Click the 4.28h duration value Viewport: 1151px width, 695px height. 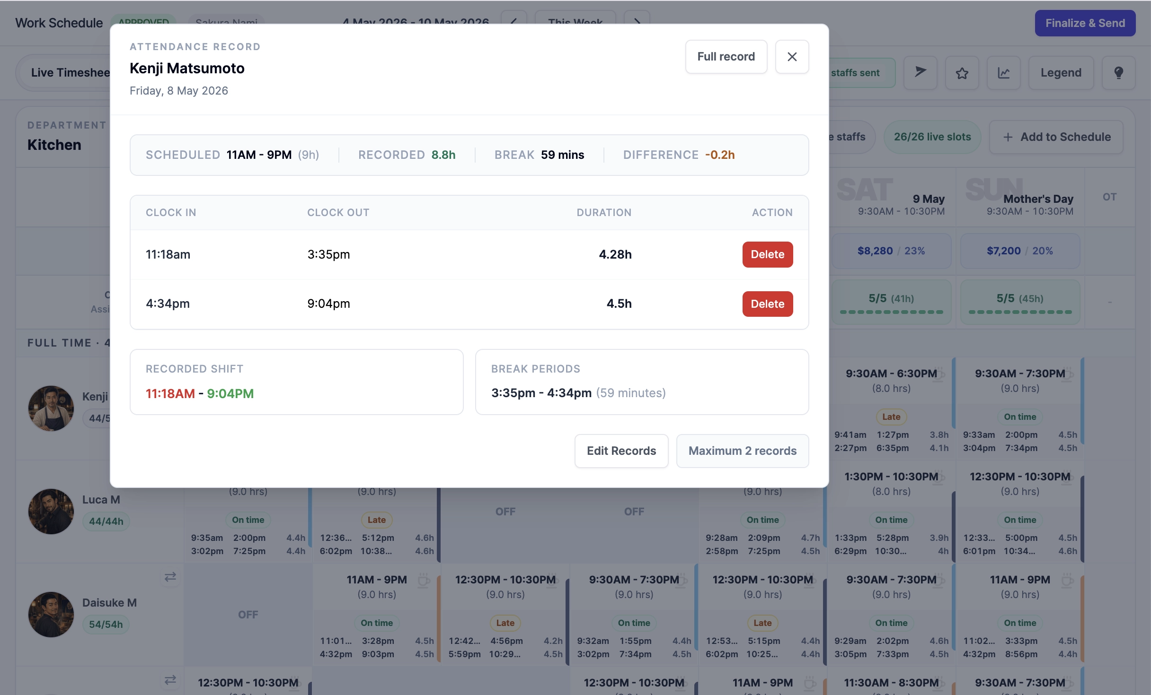coord(615,254)
